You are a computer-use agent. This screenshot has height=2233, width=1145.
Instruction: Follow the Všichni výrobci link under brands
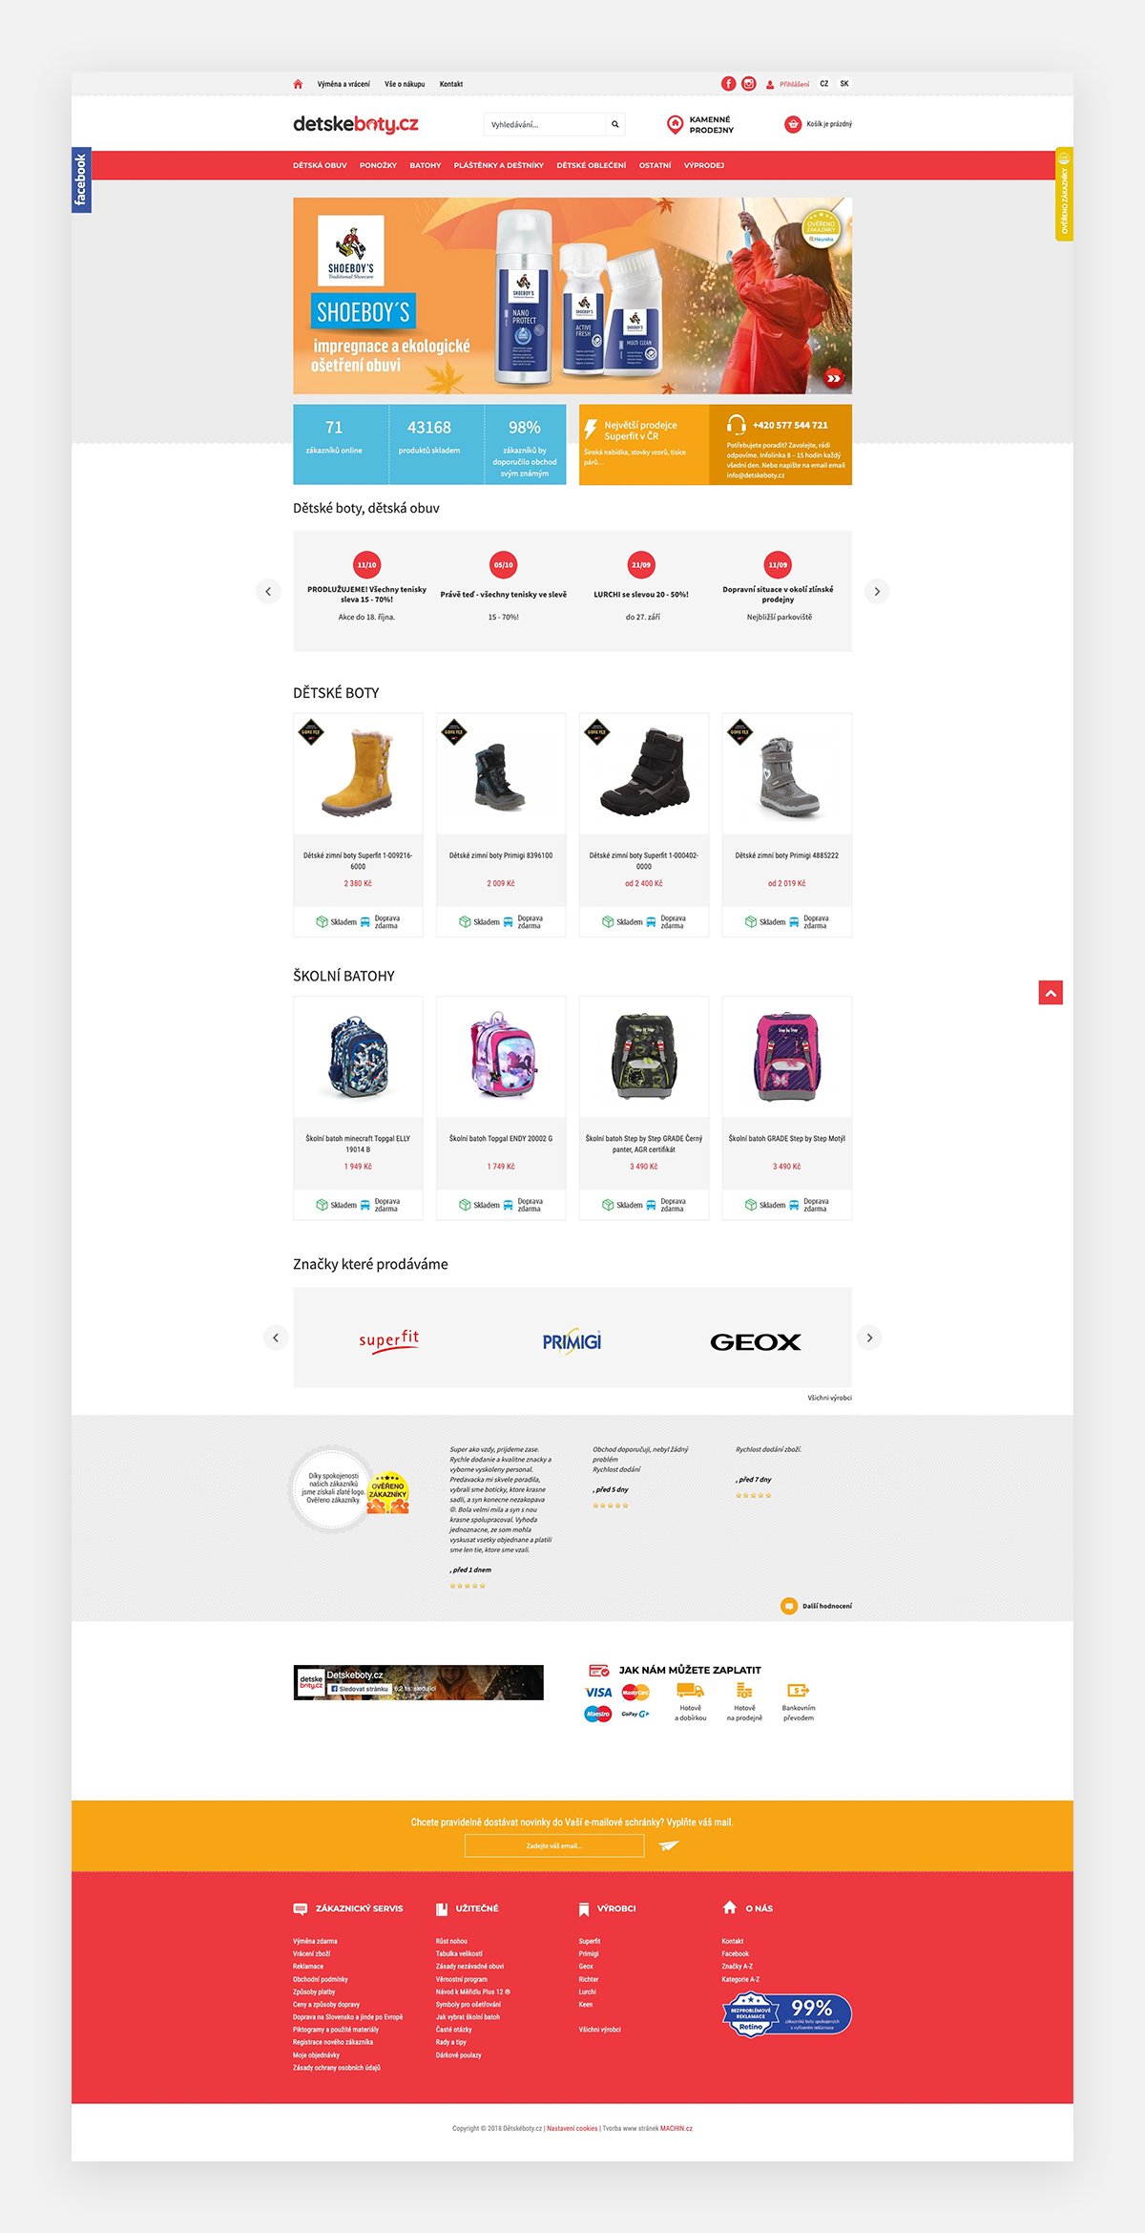click(830, 1398)
